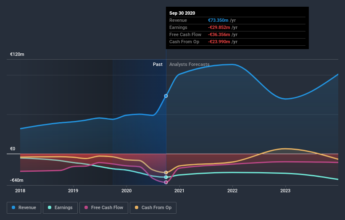Viewport: 345px width, 220px height.
Task: Click the €73.350m revenue value
Action: 218,20
